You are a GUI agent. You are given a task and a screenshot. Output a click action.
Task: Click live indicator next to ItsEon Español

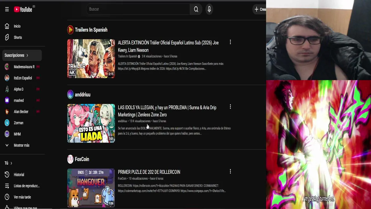tap(38, 78)
